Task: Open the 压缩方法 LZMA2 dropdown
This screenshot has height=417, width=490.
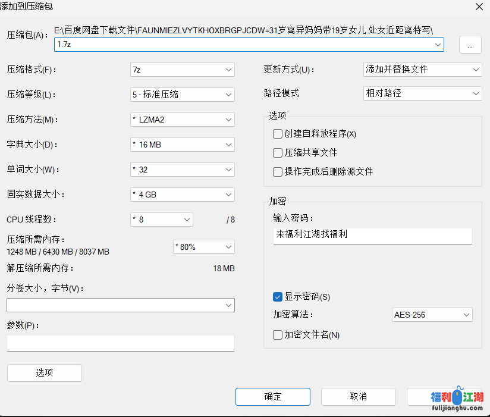Action: (182, 120)
